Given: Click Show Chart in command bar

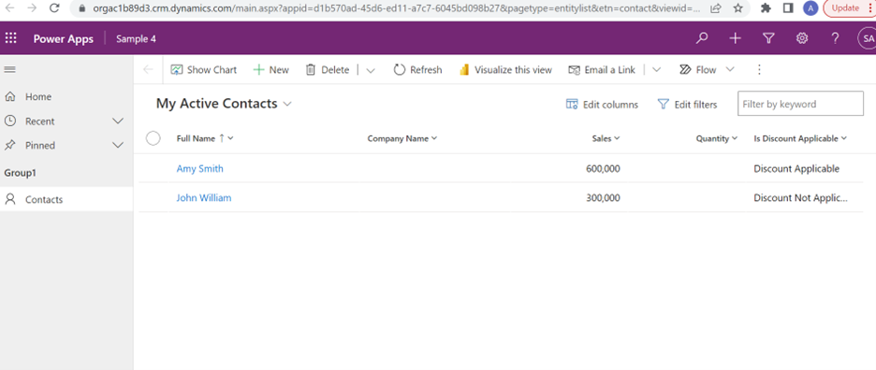Looking at the screenshot, I should 204,70.
